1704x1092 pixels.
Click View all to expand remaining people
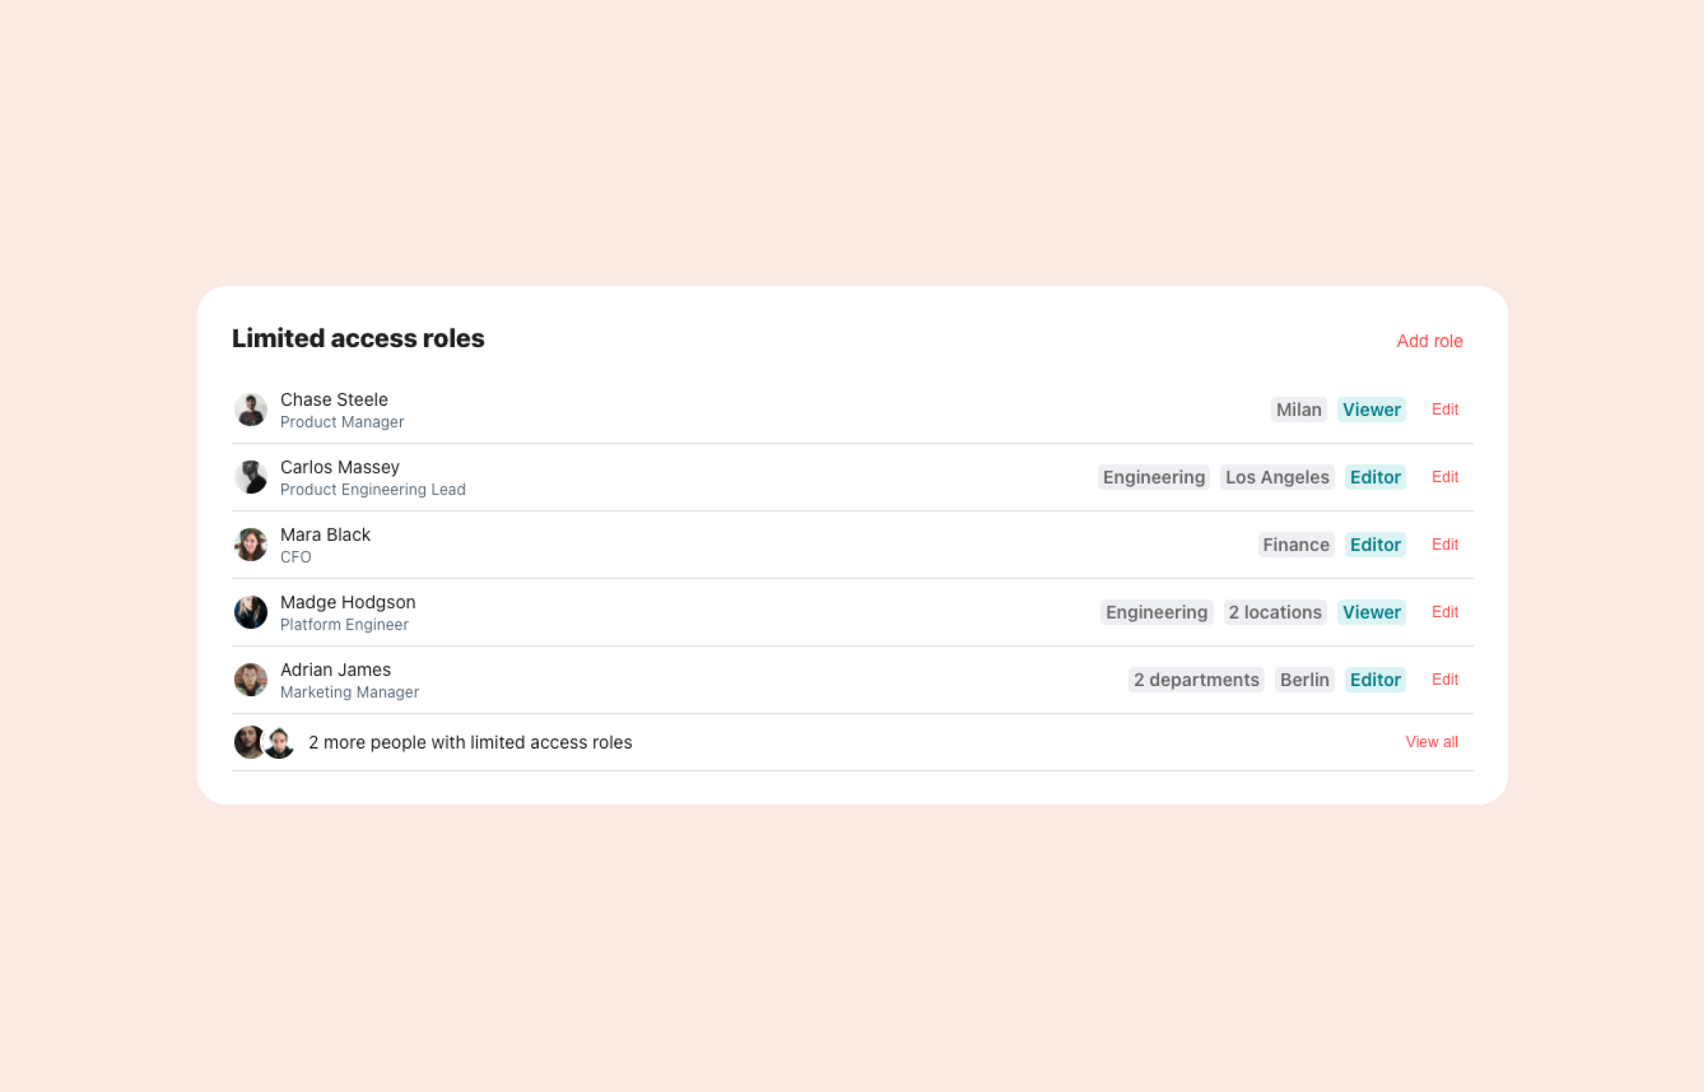pyautogui.click(x=1431, y=741)
